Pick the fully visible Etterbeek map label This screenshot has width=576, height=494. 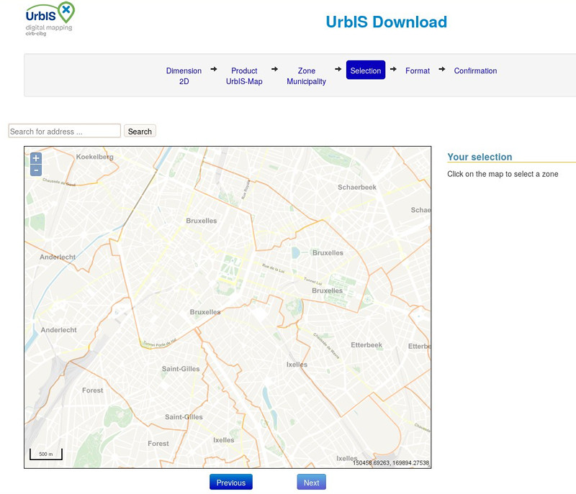point(366,345)
